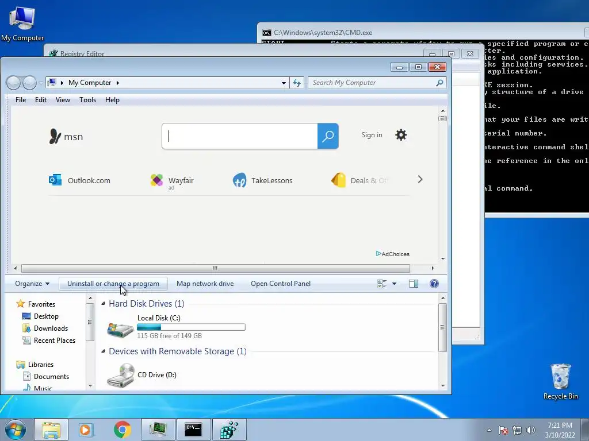Select Desktop under Favorites
The image size is (589, 441).
point(41,316)
